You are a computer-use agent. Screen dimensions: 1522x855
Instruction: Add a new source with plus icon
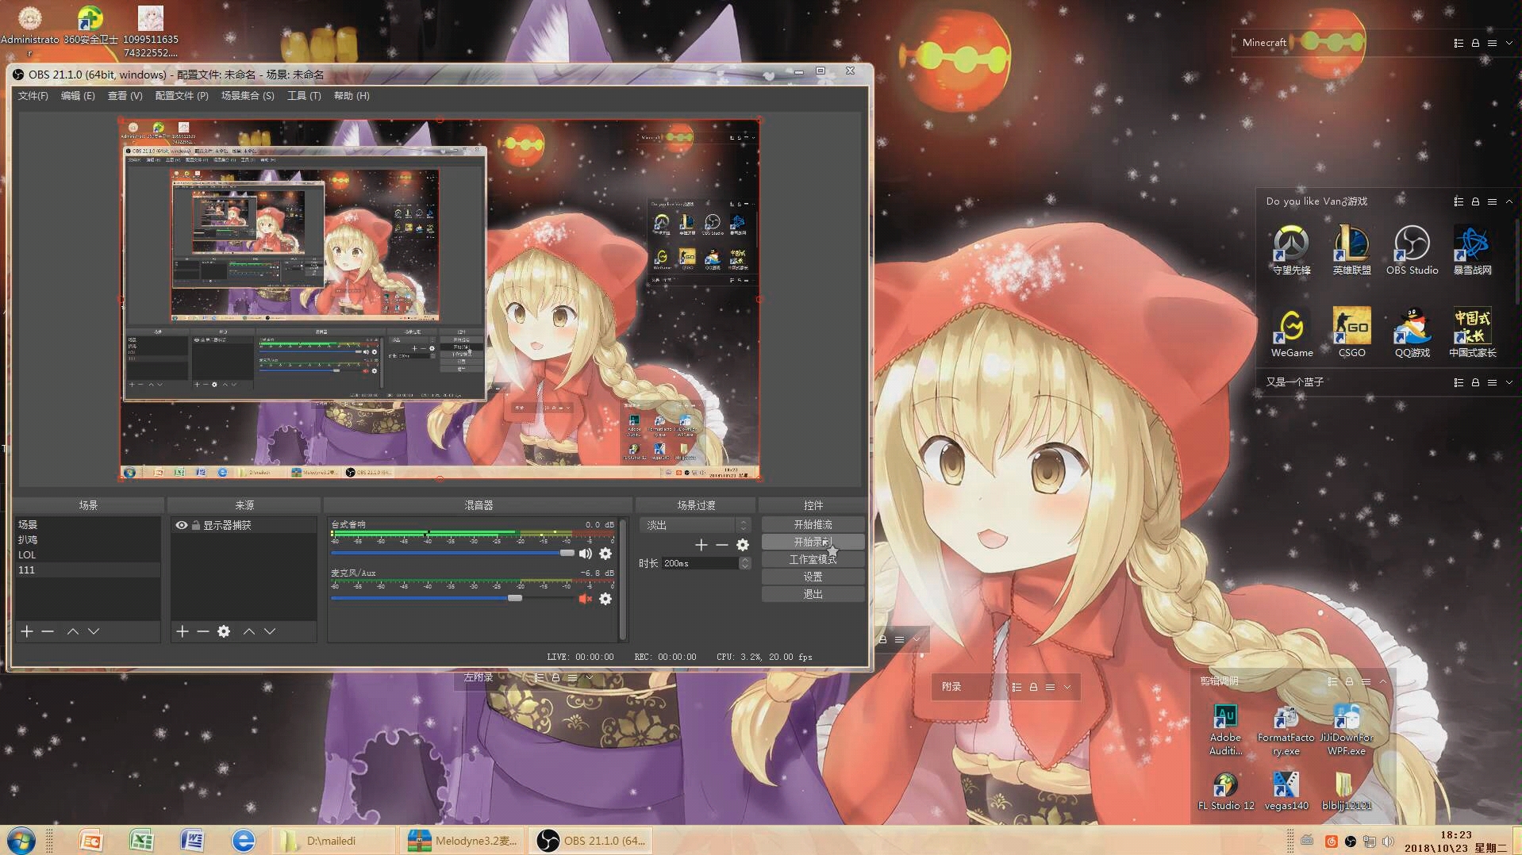click(183, 631)
